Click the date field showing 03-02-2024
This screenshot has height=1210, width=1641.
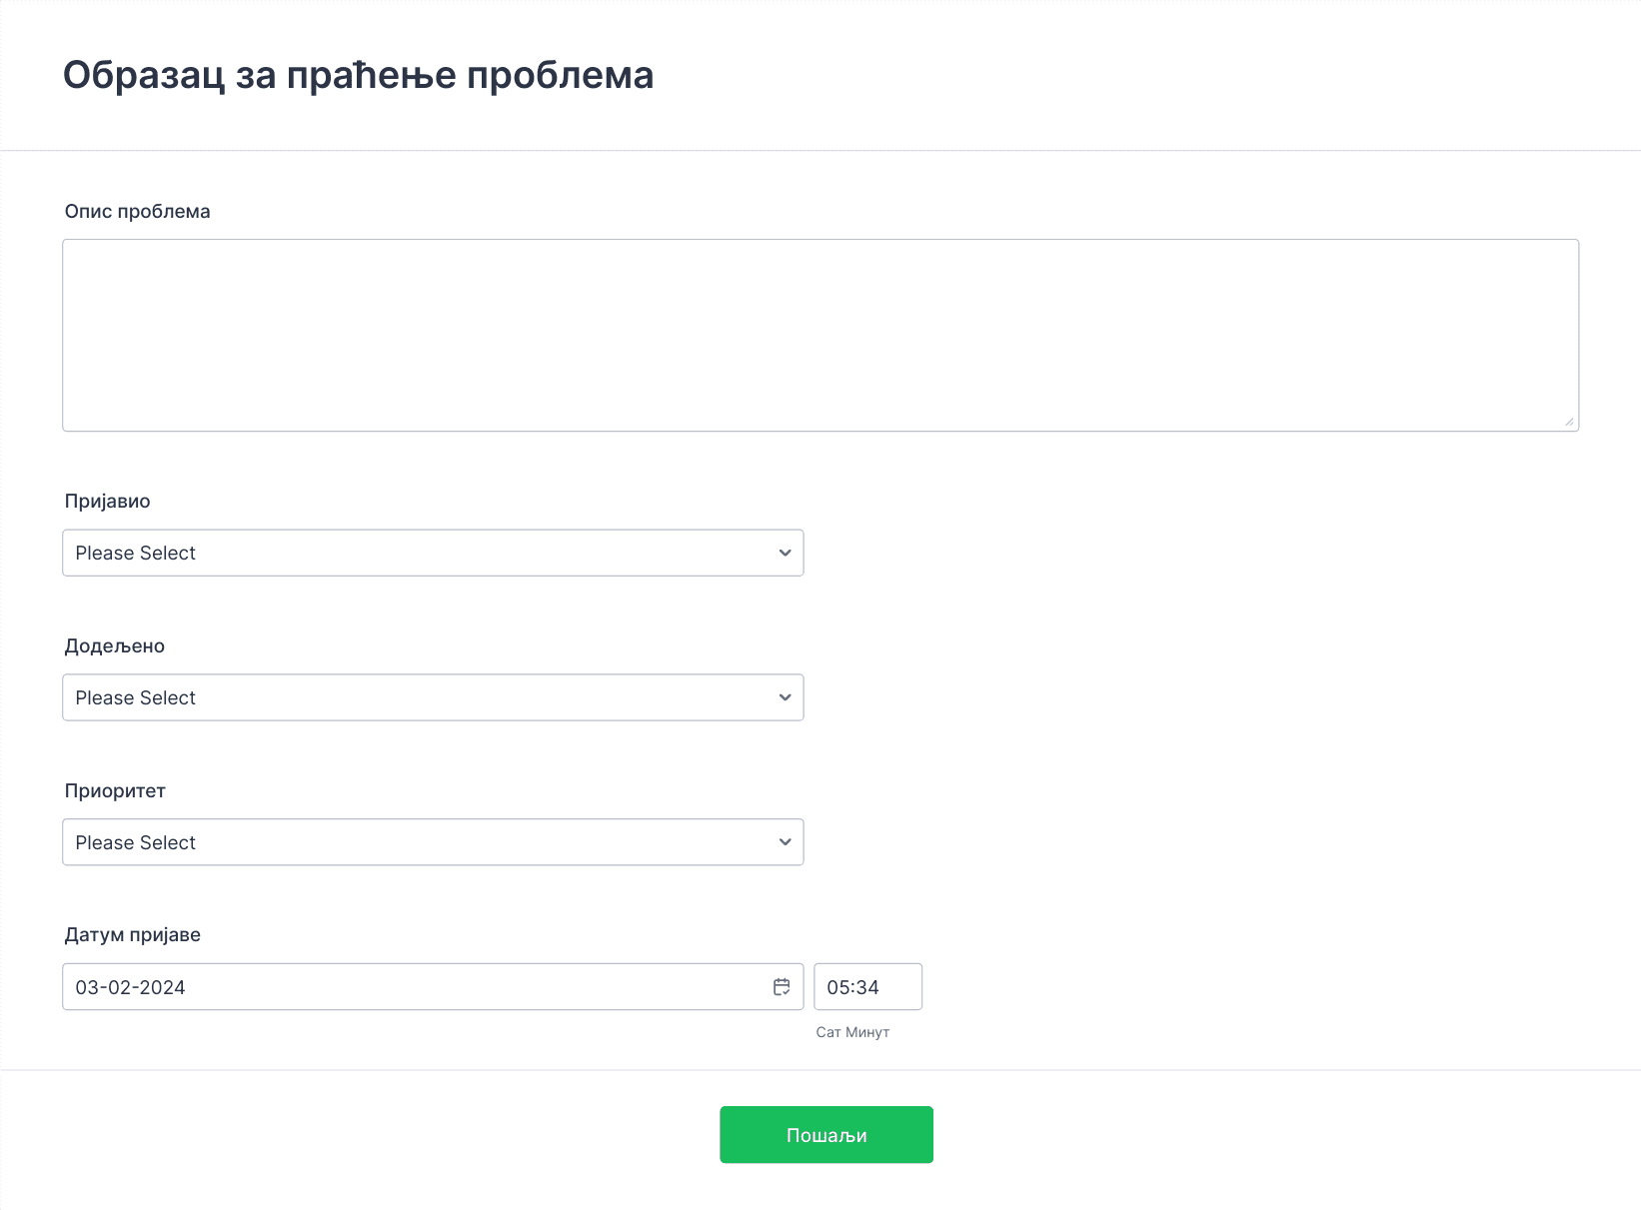(433, 987)
